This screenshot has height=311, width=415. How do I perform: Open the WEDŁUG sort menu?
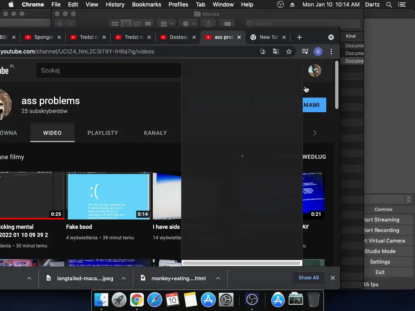314,157
